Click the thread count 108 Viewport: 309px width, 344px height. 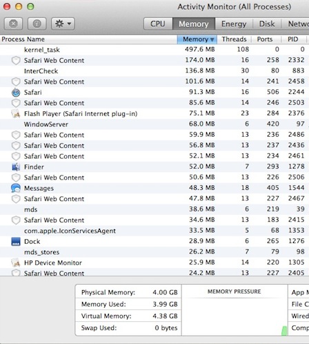[x=243, y=49]
